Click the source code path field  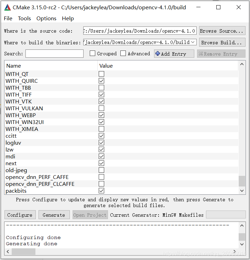(x=140, y=31)
